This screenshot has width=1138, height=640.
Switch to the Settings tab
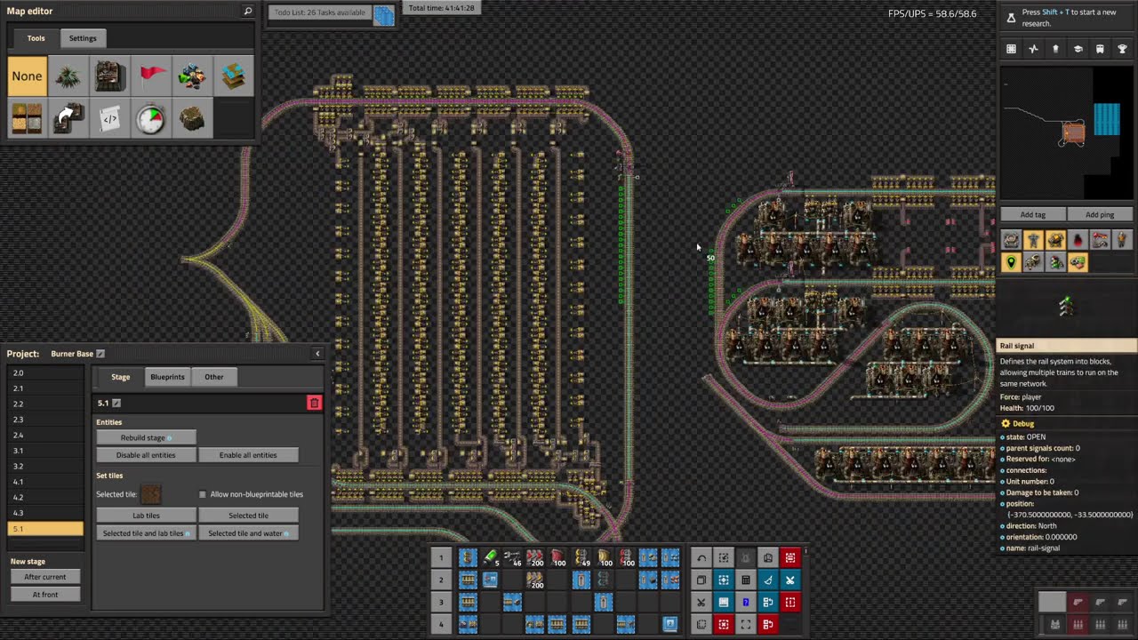83,38
